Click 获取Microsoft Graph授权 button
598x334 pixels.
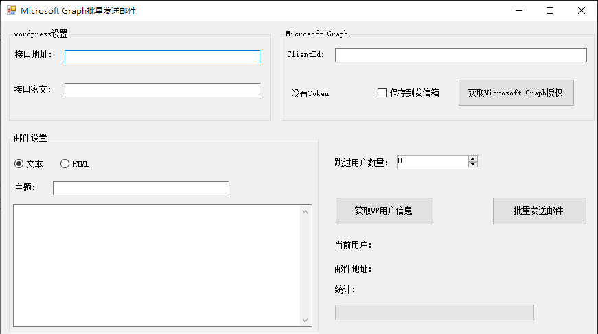coord(516,93)
